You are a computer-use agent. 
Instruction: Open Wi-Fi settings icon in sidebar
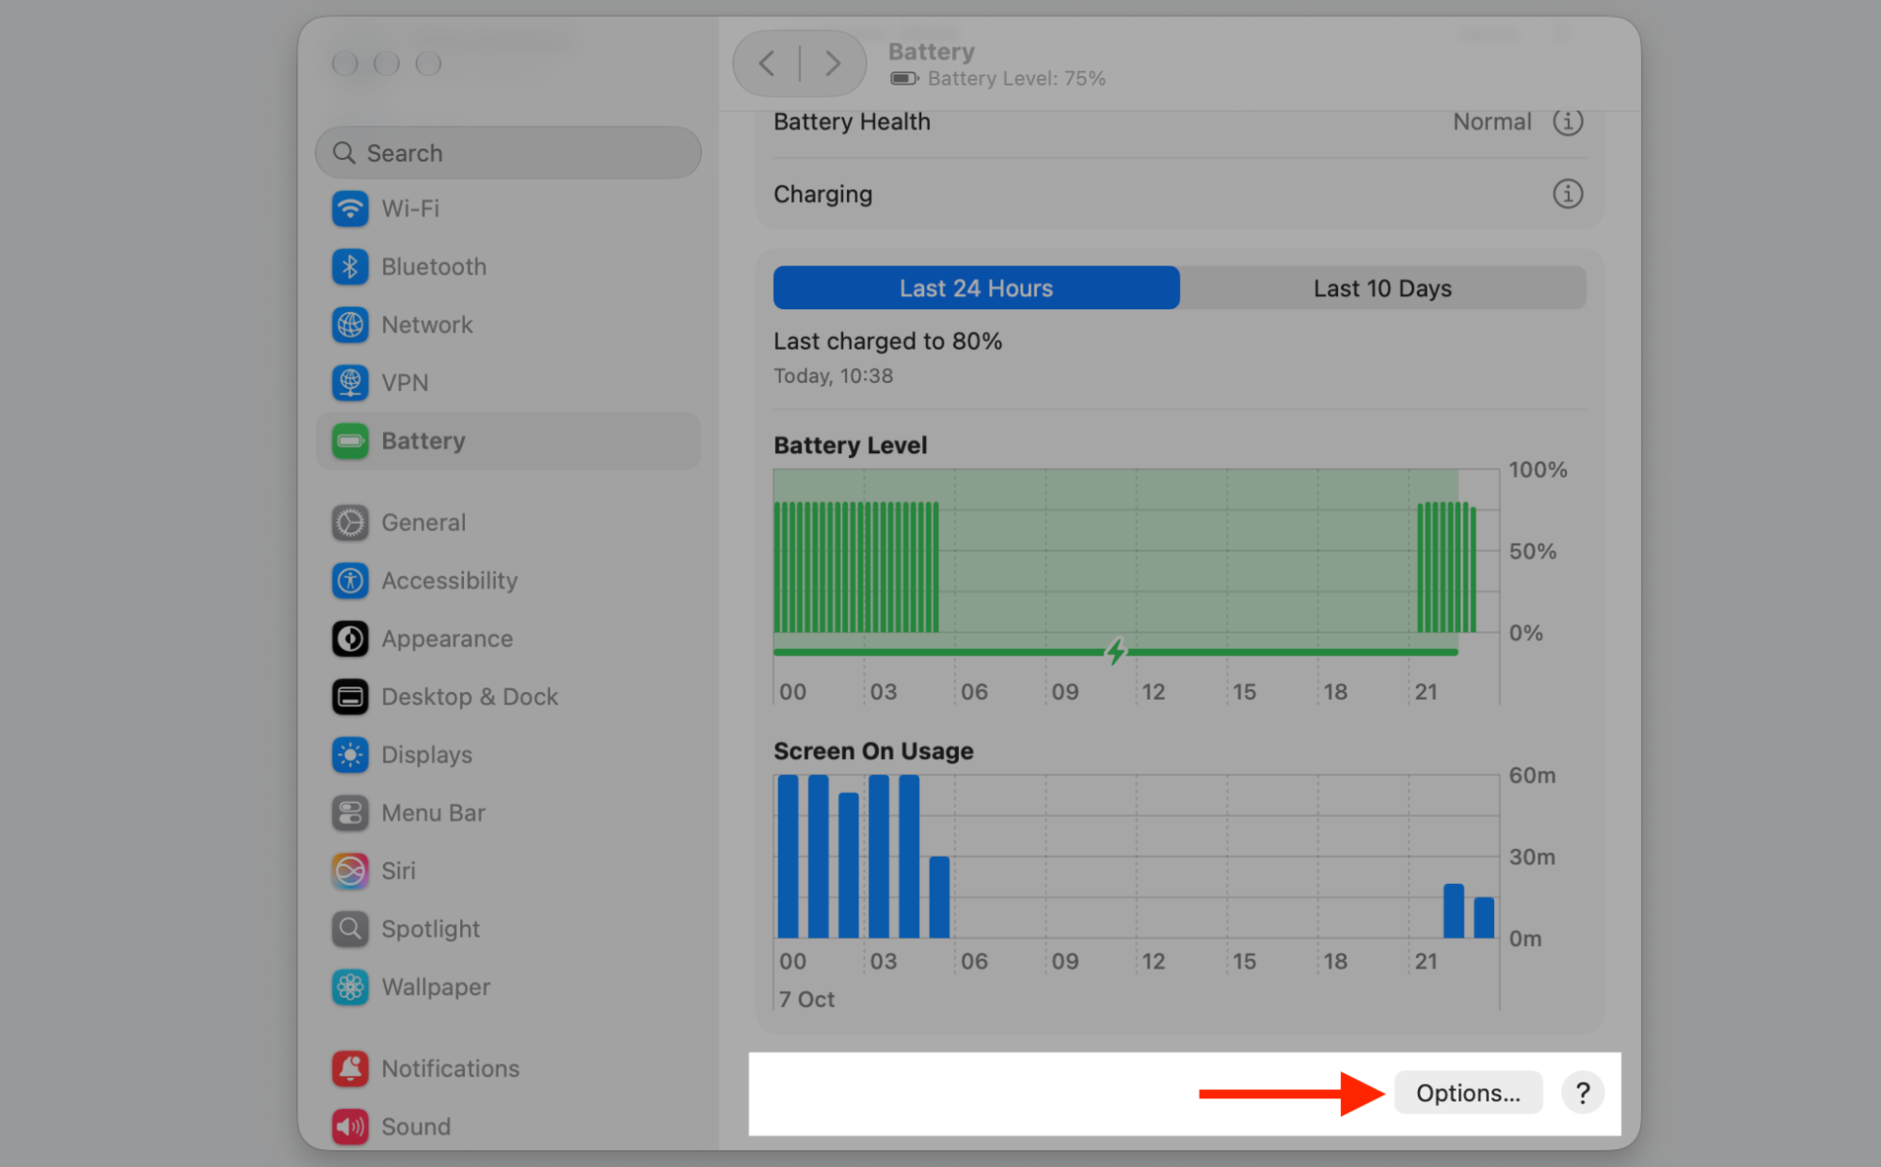350,209
